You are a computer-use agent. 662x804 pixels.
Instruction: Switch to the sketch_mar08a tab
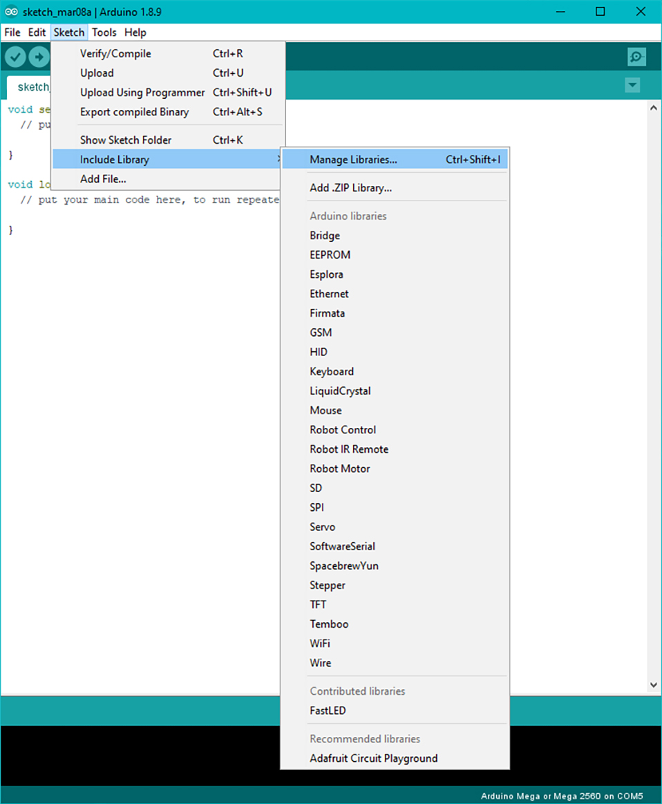33,86
